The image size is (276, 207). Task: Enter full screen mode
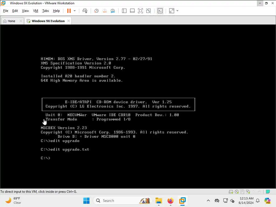(140, 11)
